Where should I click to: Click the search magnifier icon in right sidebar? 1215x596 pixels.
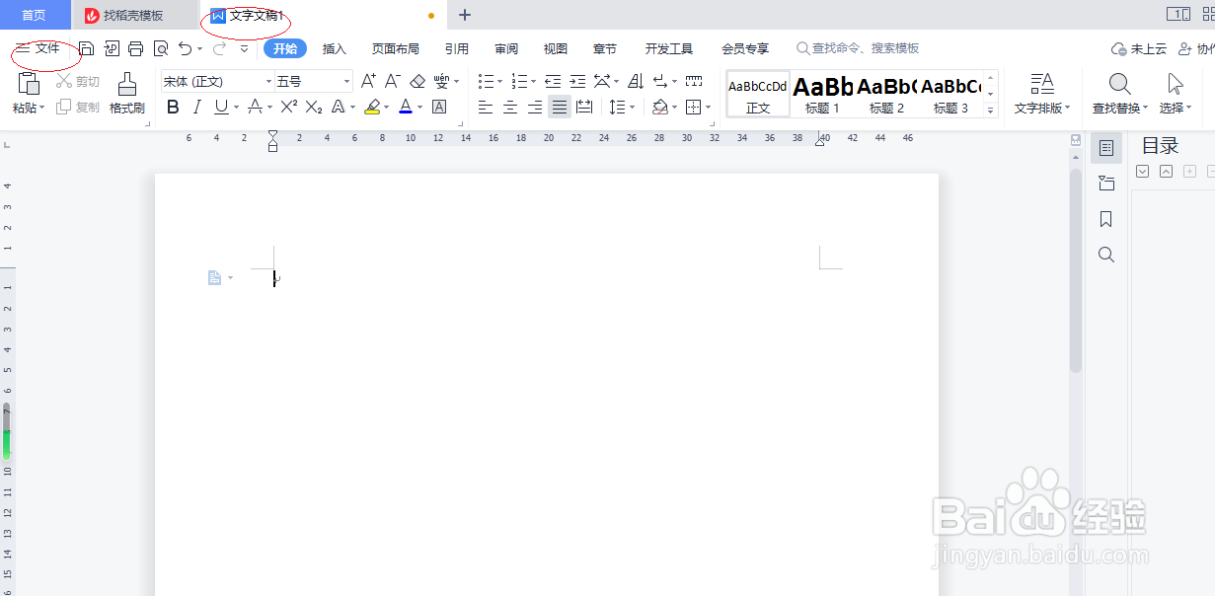point(1105,255)
